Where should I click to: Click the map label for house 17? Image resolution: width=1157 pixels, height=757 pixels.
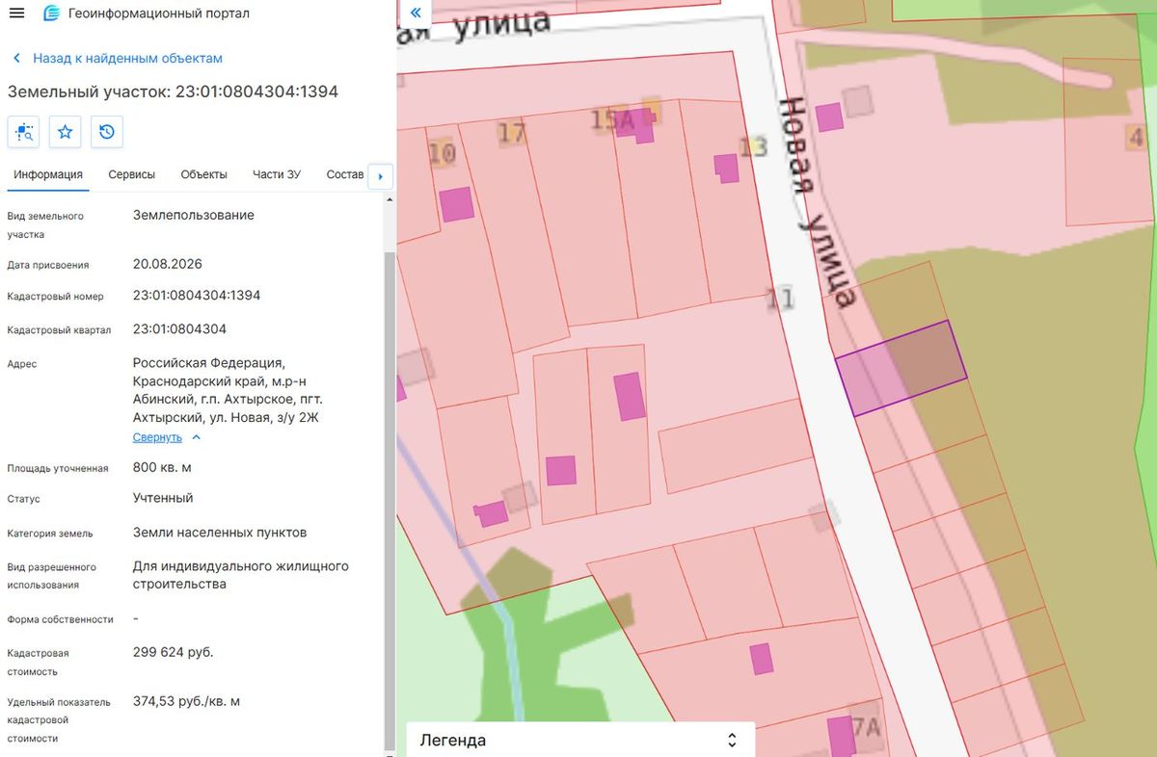point(512,132)
